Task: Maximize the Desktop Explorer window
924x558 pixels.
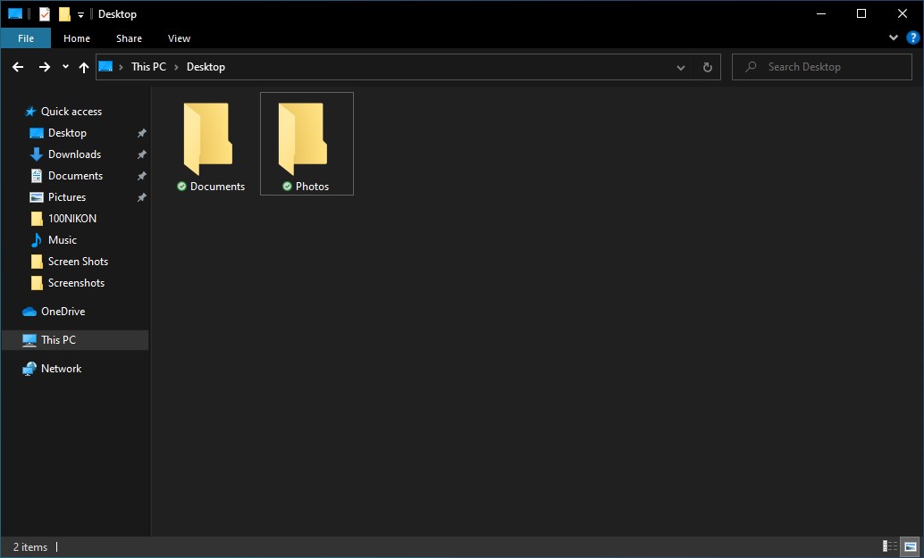Action: pyautogui.click(x=861, y=14)
